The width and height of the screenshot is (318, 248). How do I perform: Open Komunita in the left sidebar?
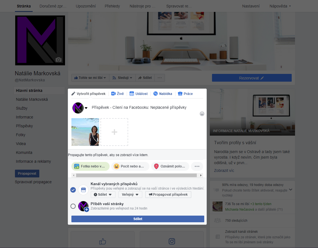pos(24,153)
